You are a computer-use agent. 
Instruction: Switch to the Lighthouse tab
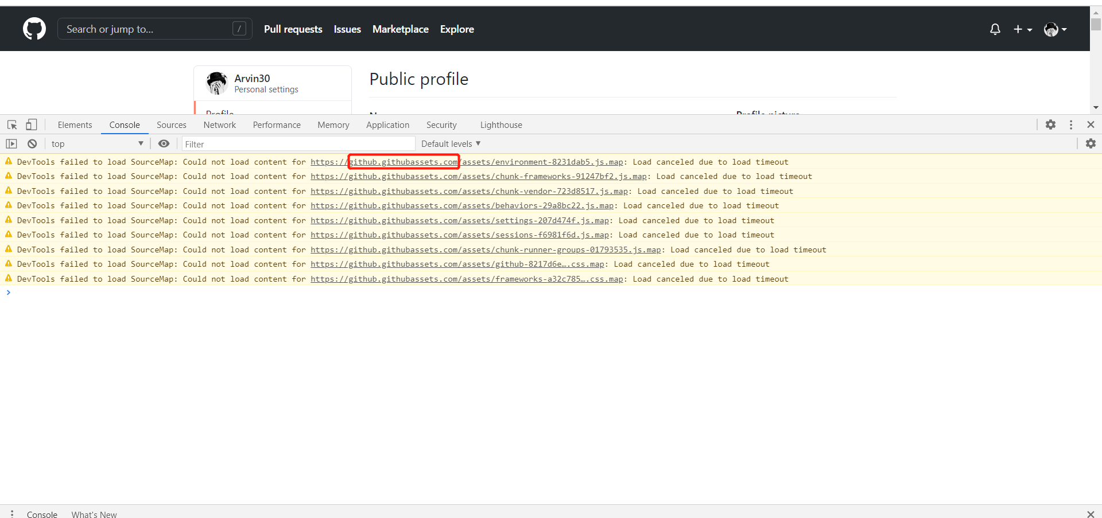501,124
